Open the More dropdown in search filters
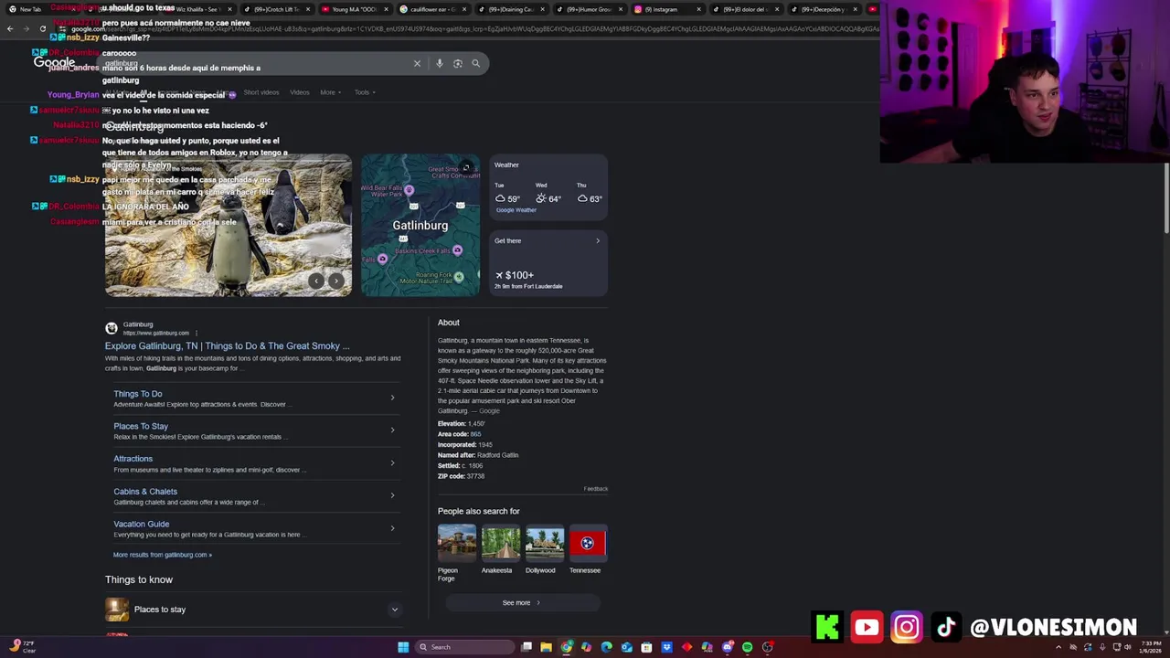The height and width of the screenshot is (658, 1170). pos(330,92)
